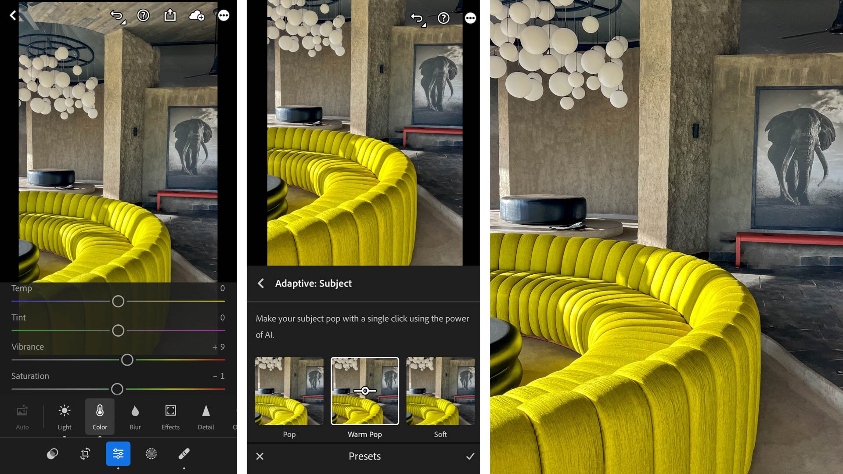The height and width of the screenshot is (474, 843).
Task: Select the Color adjustment tool
Action: [x=100, y=416]
